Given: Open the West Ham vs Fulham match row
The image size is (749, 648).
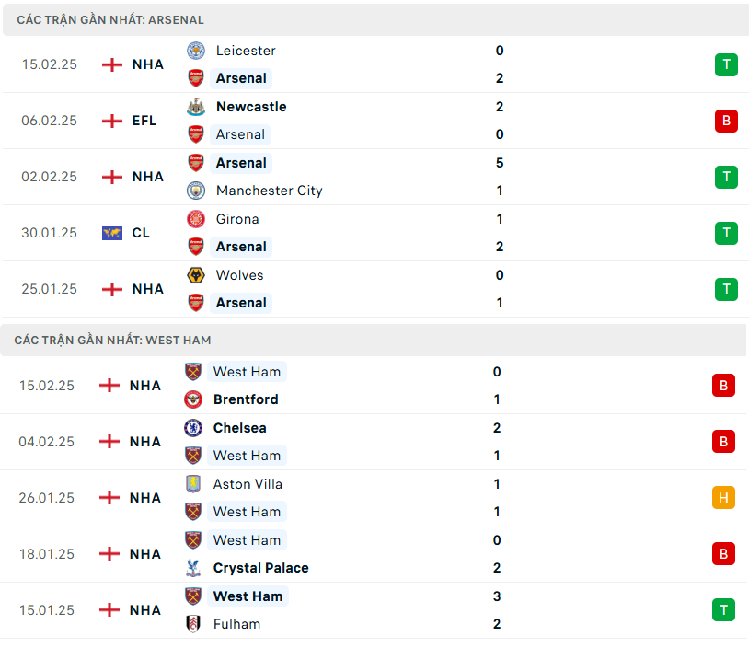Looking at the screenshot, I should point(368,610).
